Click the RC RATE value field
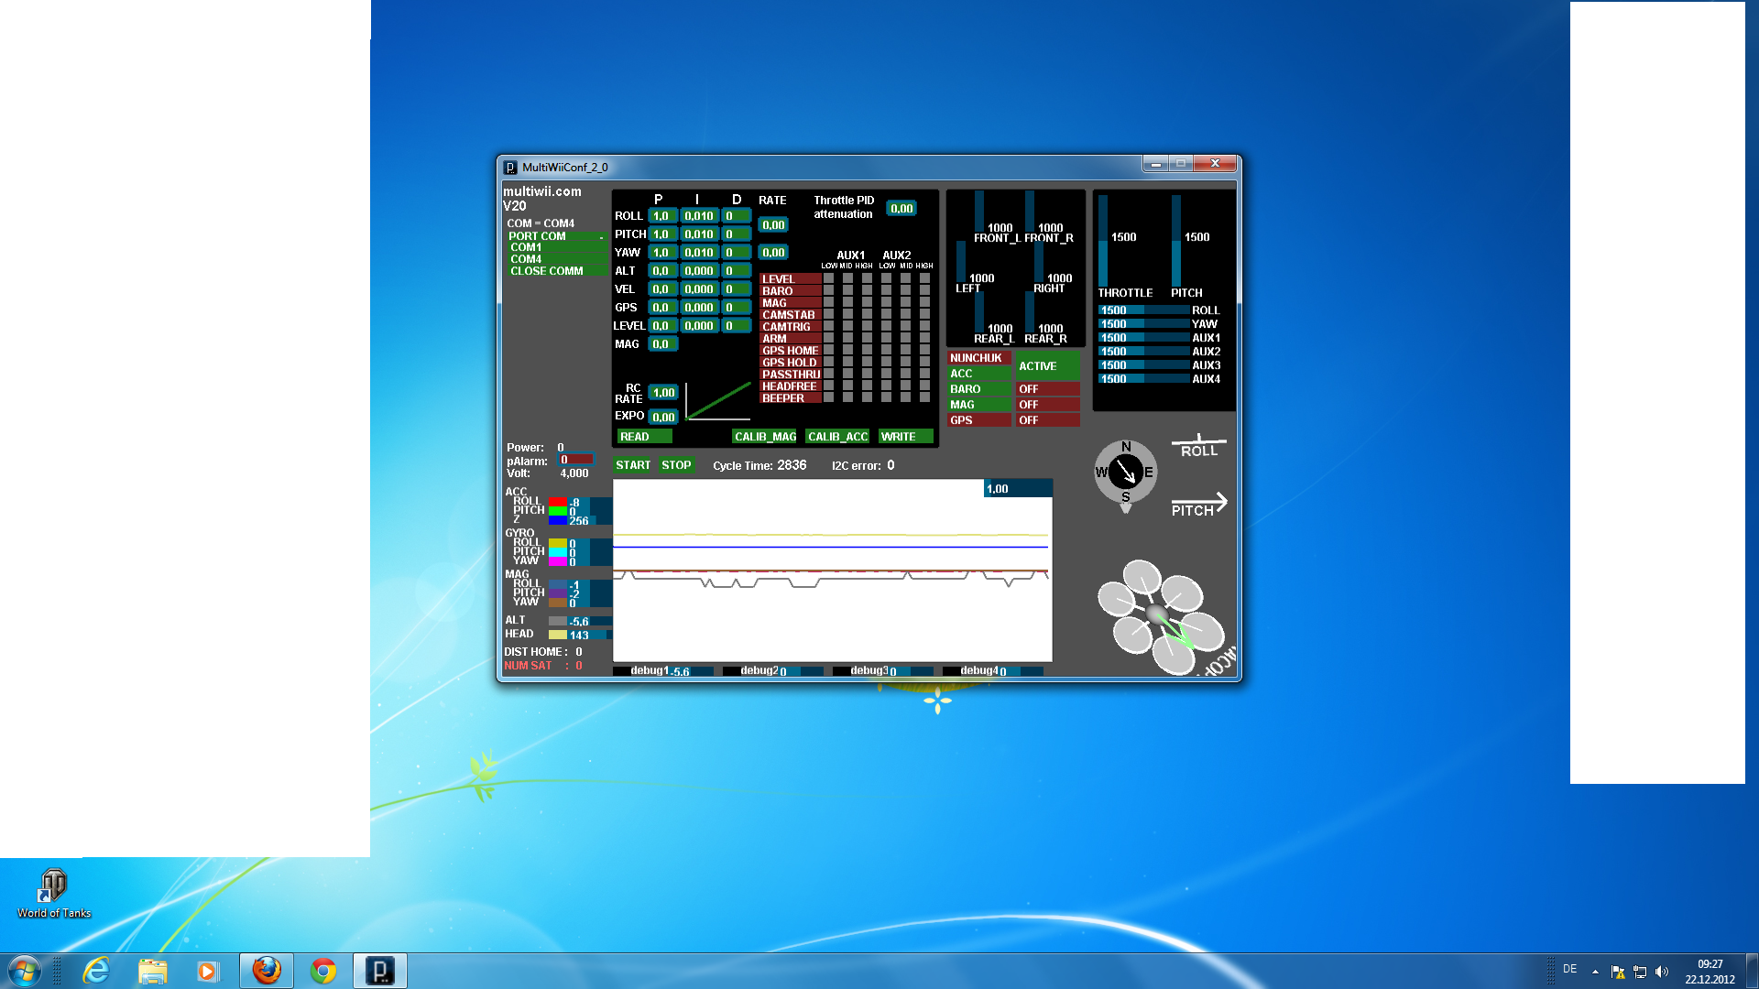Screen dimensions: 1759x989 pos(662,392)
